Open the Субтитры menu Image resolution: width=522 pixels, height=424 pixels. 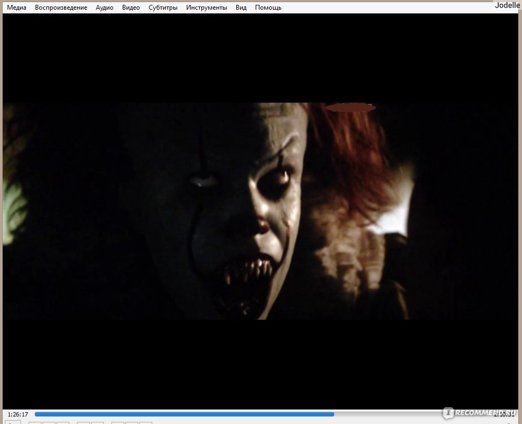coord(163,8)
